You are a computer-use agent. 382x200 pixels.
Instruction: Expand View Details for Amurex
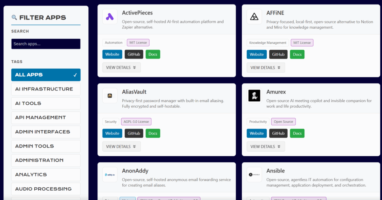click(266, 147)
